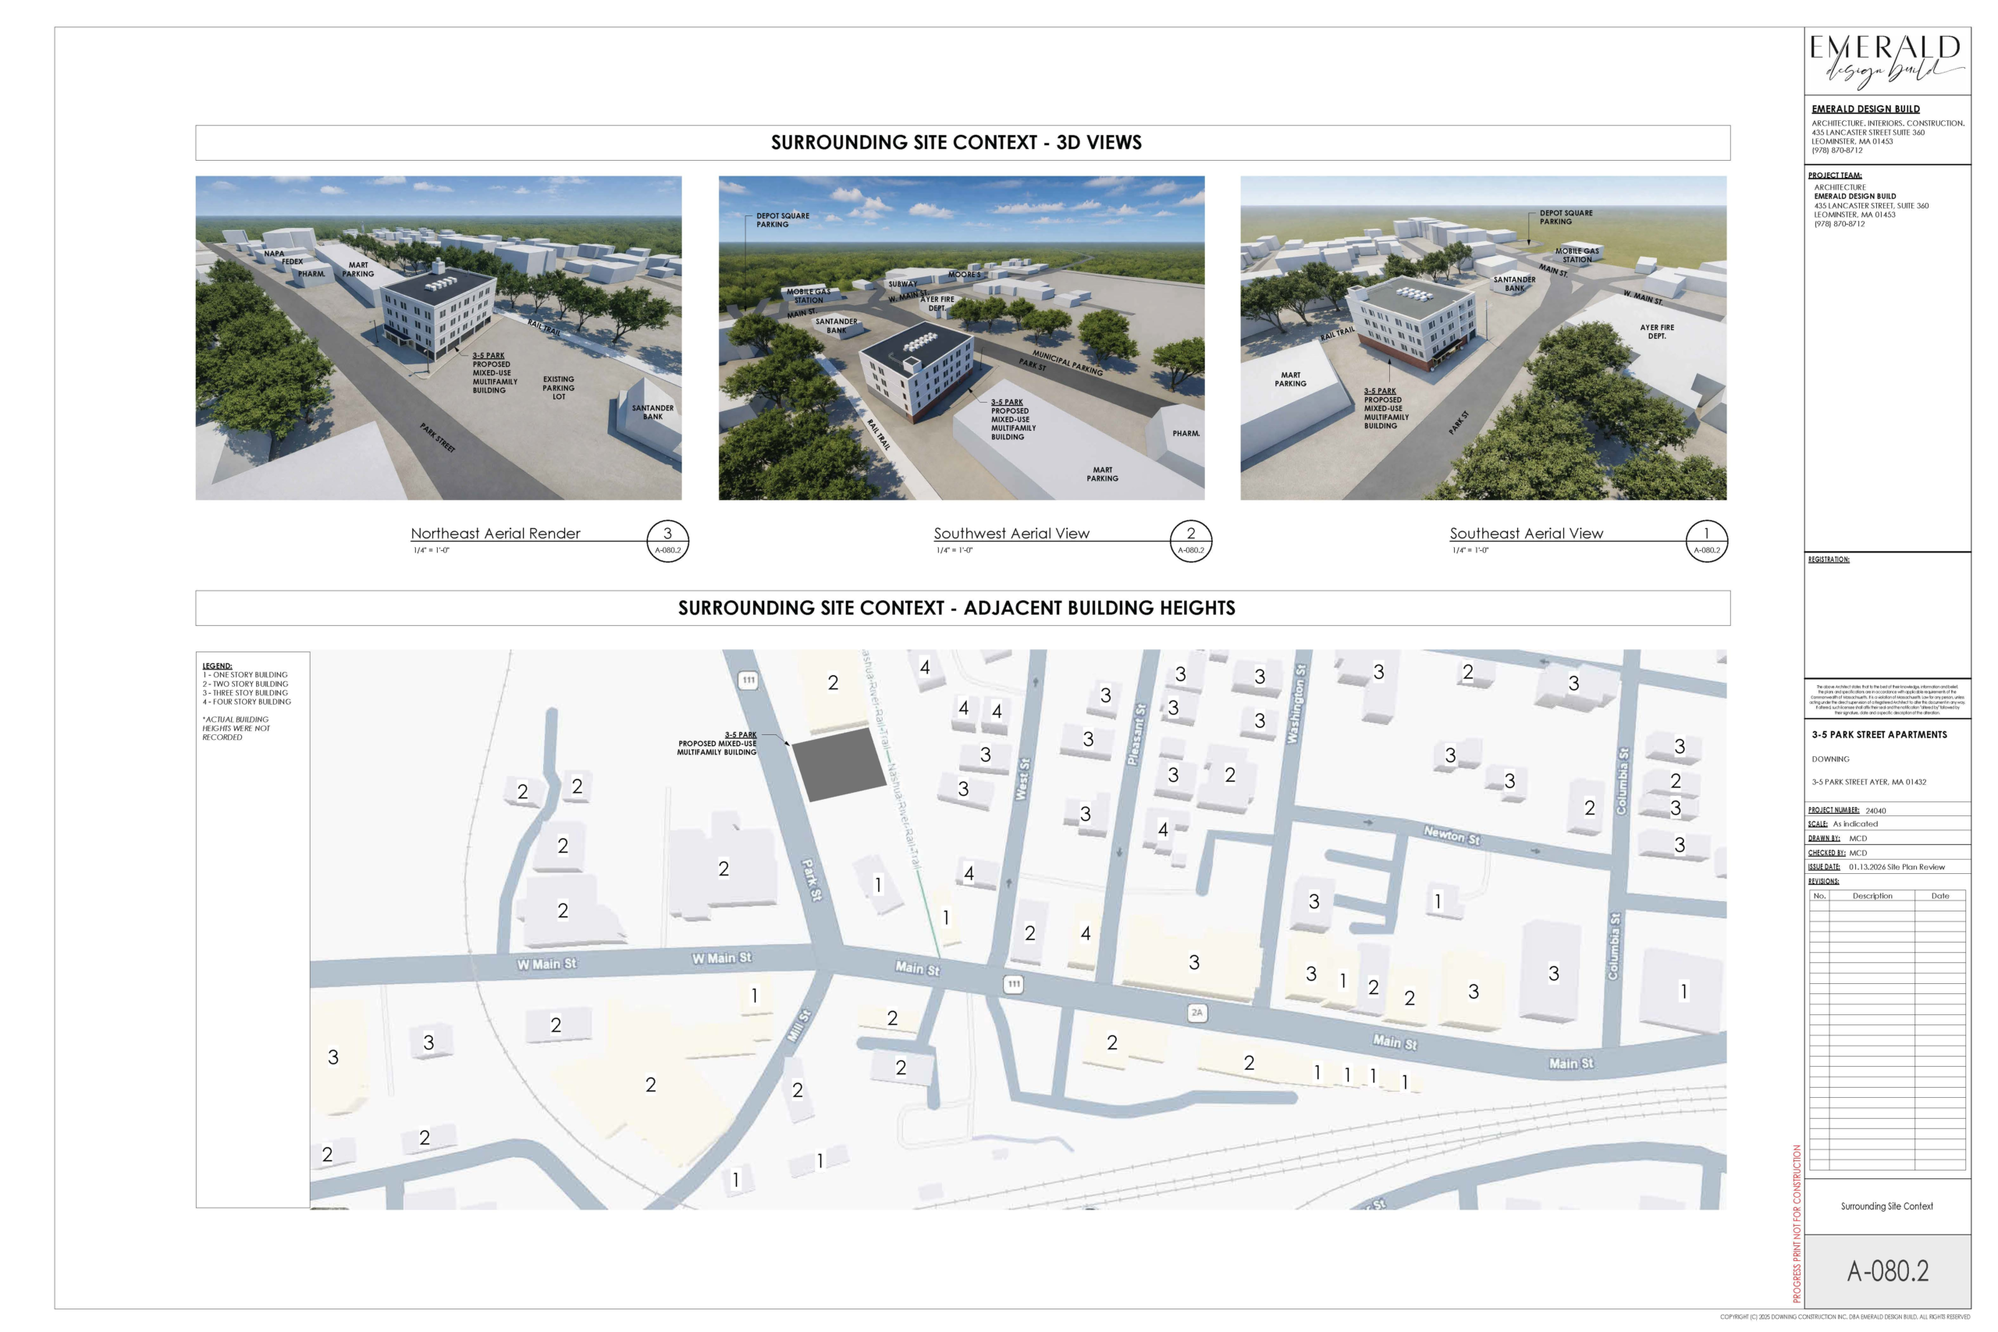The image size is (1998, 1332).
Task: Open the Southwest Aerial View image
Action: pyautogui.click(x=961, y=337)
